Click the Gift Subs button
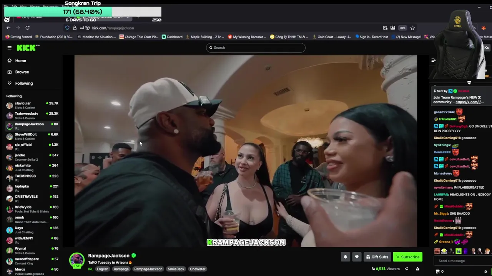The width and height of the screenshot is (492, 276). coord(377,257)
